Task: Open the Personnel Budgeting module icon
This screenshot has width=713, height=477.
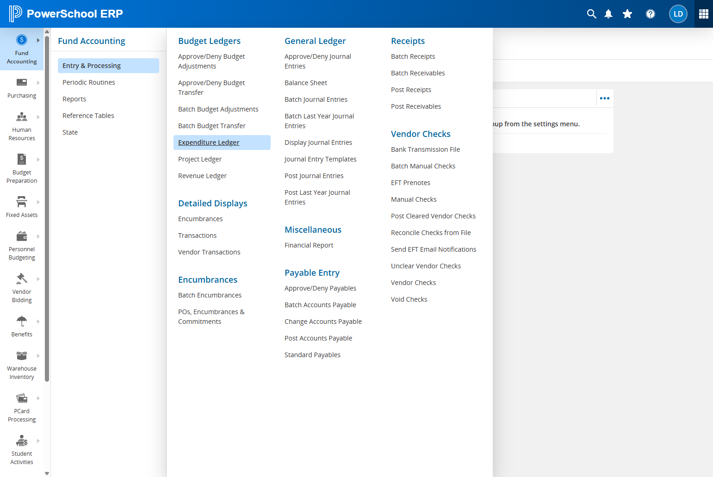Action: 22,236
